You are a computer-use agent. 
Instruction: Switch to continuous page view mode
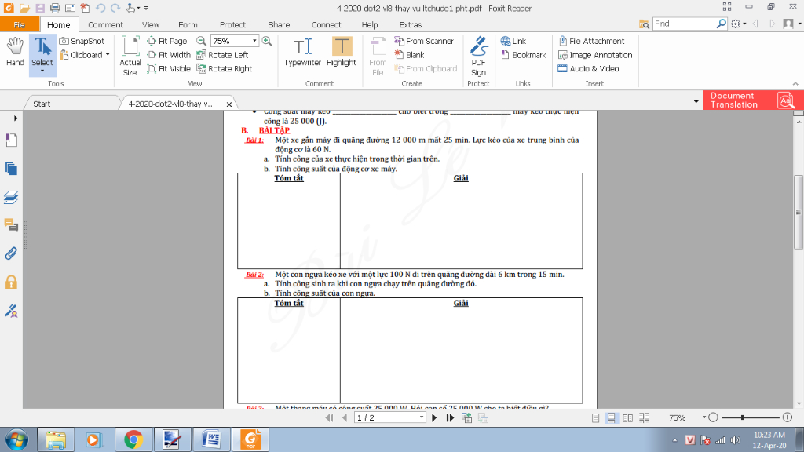[611, 418]
